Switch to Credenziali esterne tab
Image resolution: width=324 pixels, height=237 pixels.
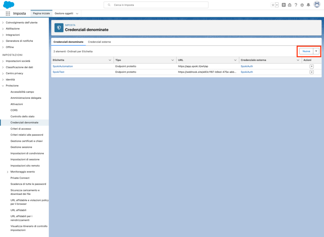(x=99, y=42)
